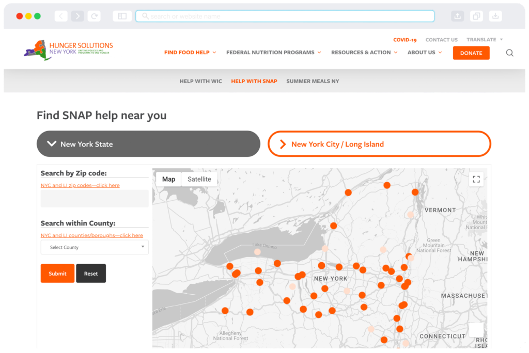Expand the New York City / Long Island section

[x=379, y=143]
